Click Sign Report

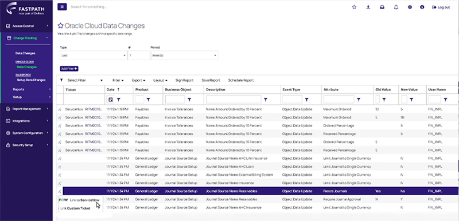(x=184, y=80)
